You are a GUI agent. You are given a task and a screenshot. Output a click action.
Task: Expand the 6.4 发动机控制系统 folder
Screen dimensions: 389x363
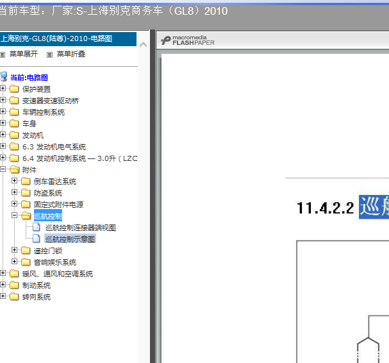click(3, 157)
